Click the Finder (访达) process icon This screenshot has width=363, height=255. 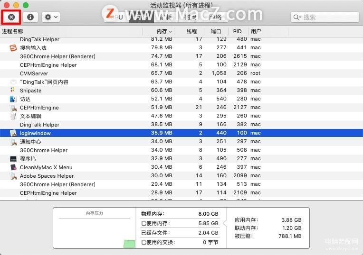tap(13, 99)
